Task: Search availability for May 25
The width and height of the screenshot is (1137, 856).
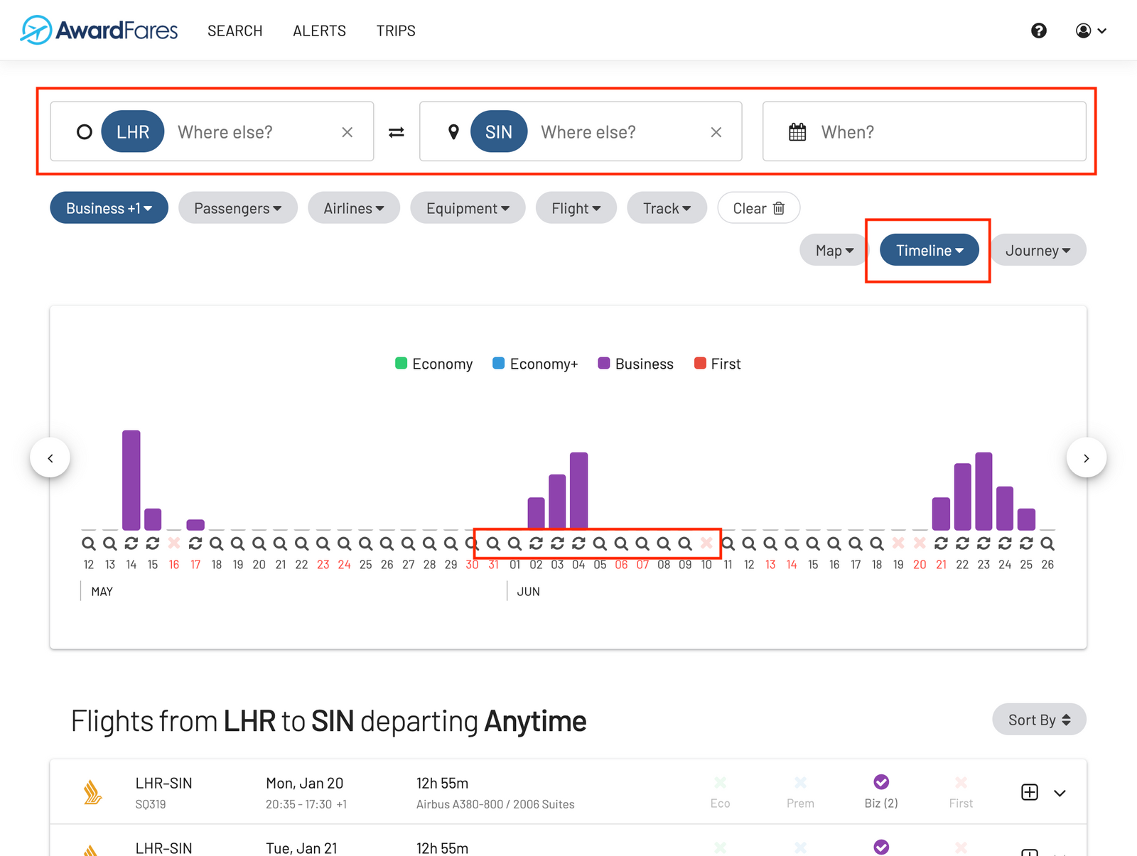Action: click(x=366, y=543)
